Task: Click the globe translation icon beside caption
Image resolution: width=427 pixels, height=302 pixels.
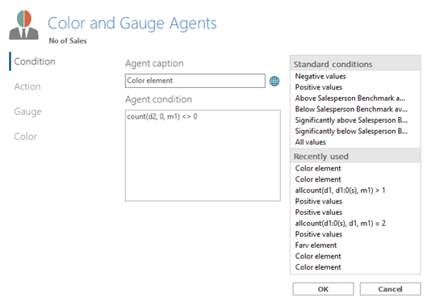Action: (274, 81)
